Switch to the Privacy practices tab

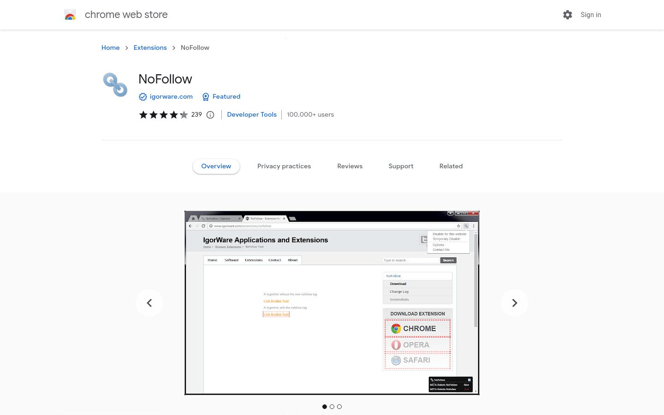284,166
